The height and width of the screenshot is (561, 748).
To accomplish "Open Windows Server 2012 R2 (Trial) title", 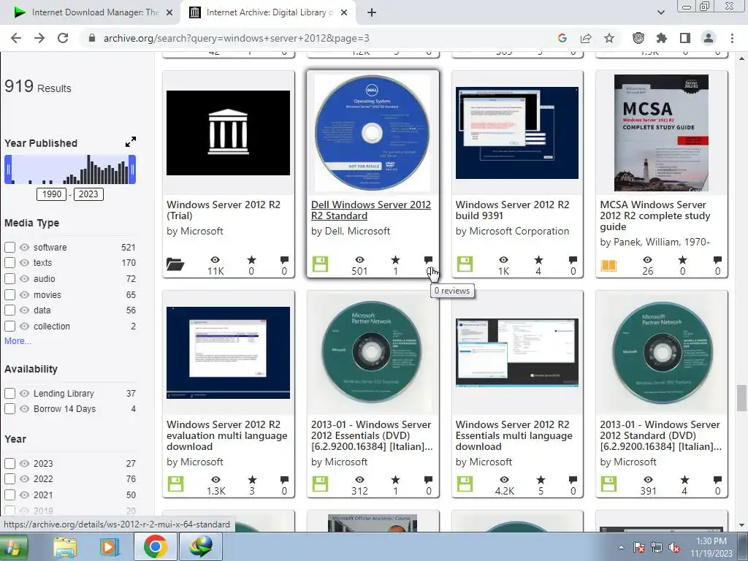I will pos(224,210).
